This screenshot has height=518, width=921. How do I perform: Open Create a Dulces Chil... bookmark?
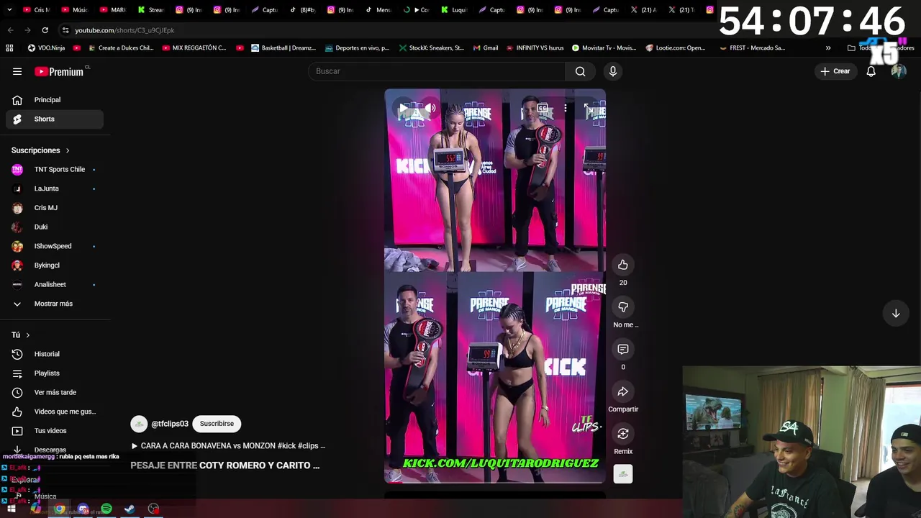[120, 48]
